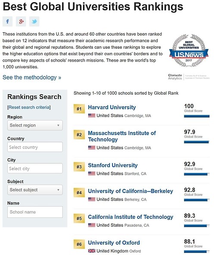
Task: Click the Google Plus share icon
Action: point(21,22)
